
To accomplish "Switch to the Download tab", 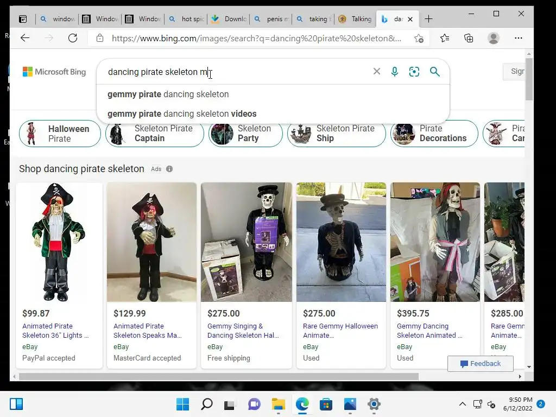I will click(229, 19).
